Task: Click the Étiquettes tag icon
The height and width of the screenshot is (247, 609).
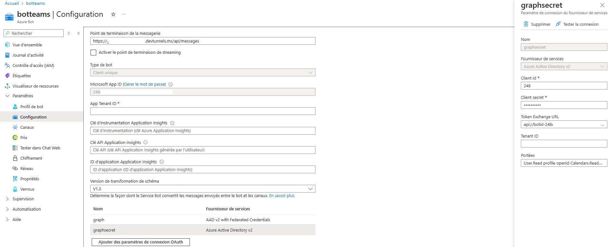Action: [7, 76]
